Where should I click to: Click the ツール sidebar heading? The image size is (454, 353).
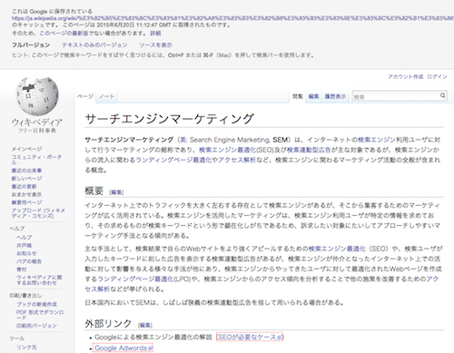tap(17, 338)
